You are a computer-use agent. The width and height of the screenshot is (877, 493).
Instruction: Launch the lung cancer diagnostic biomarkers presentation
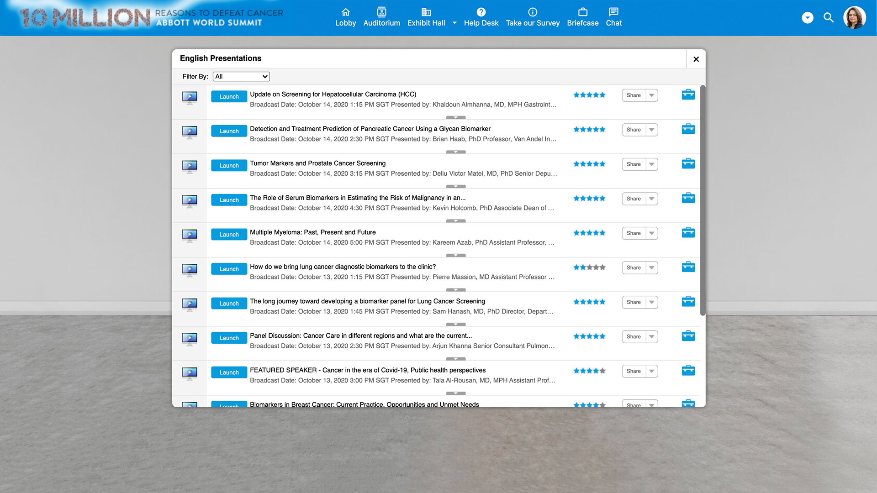tap(229, 269)
